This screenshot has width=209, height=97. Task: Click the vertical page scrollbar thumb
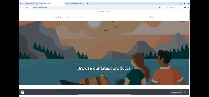tap(190, 35)
